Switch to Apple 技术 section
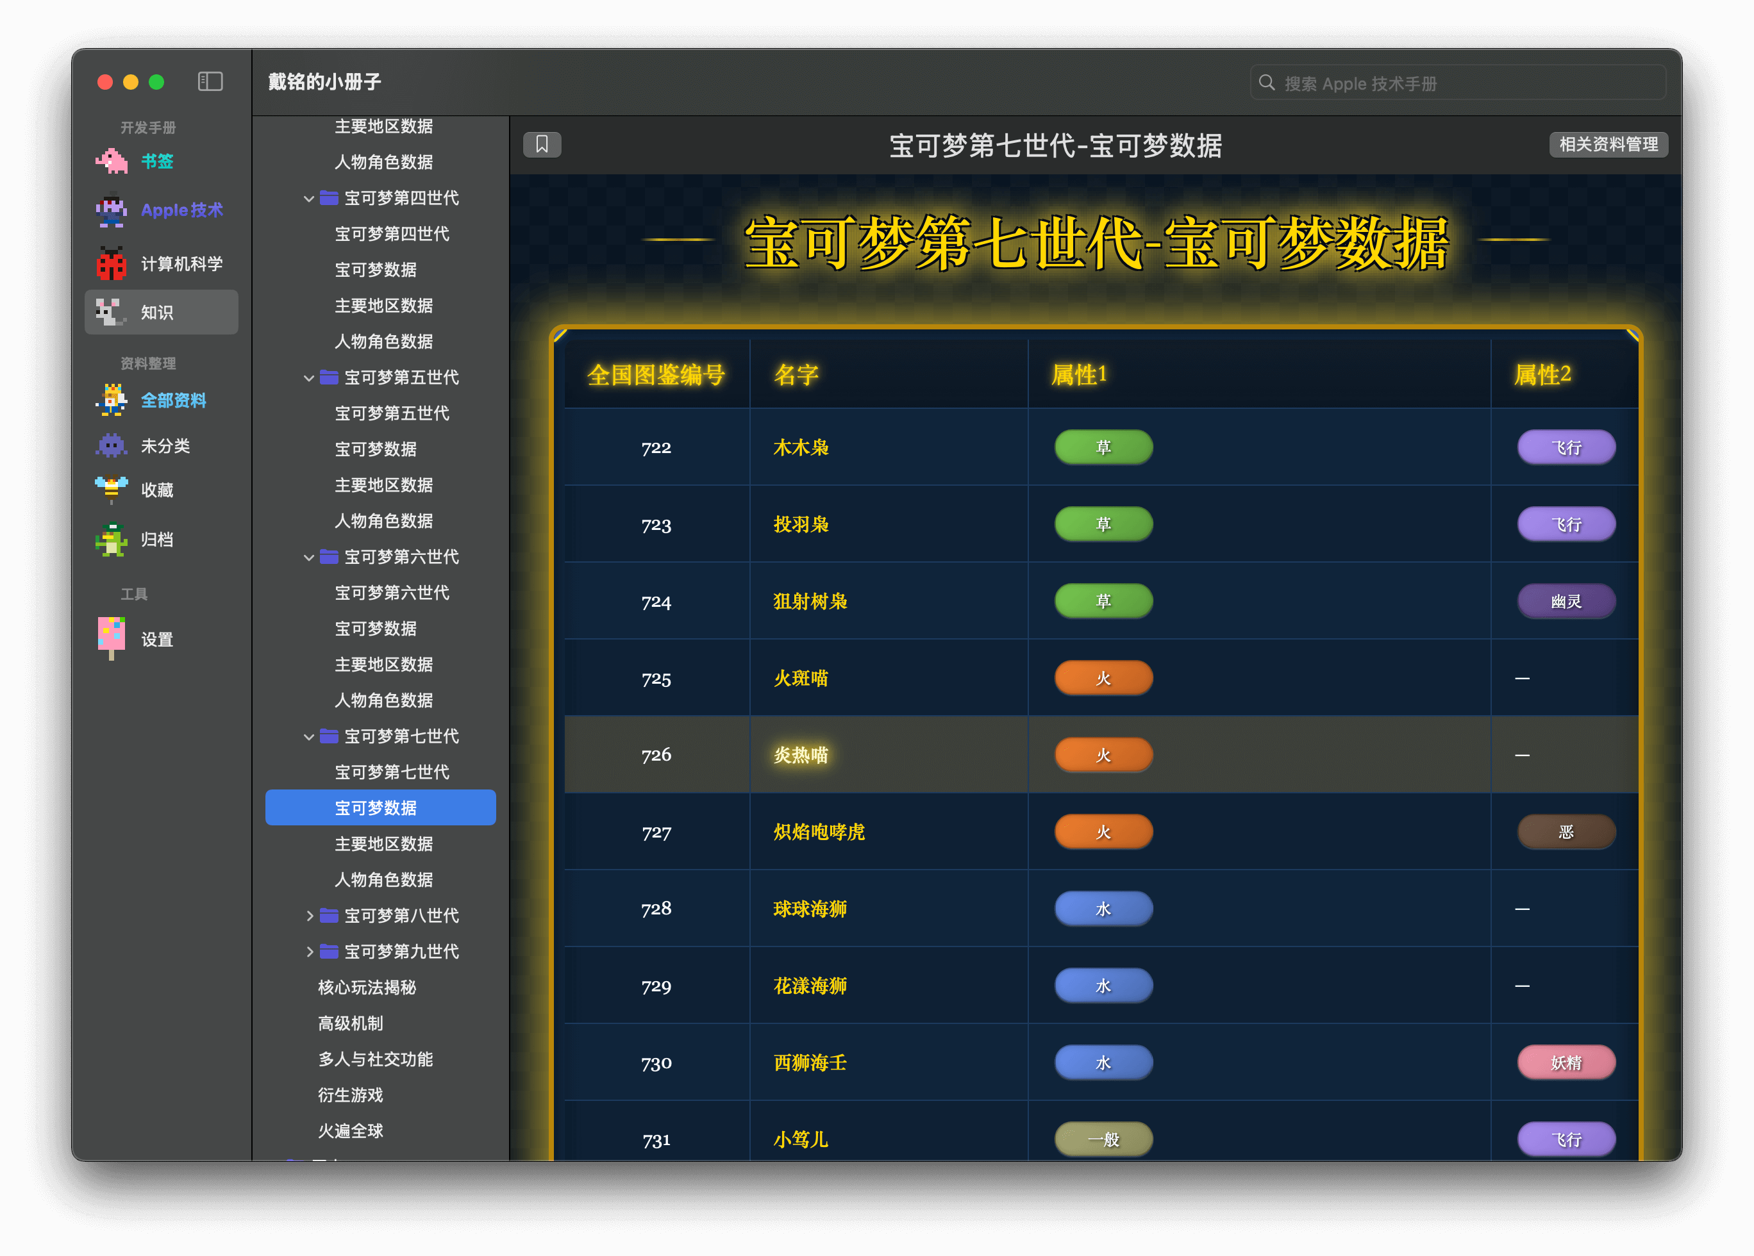Viewport: 1754px width, 1256px height. click(161, 210)
